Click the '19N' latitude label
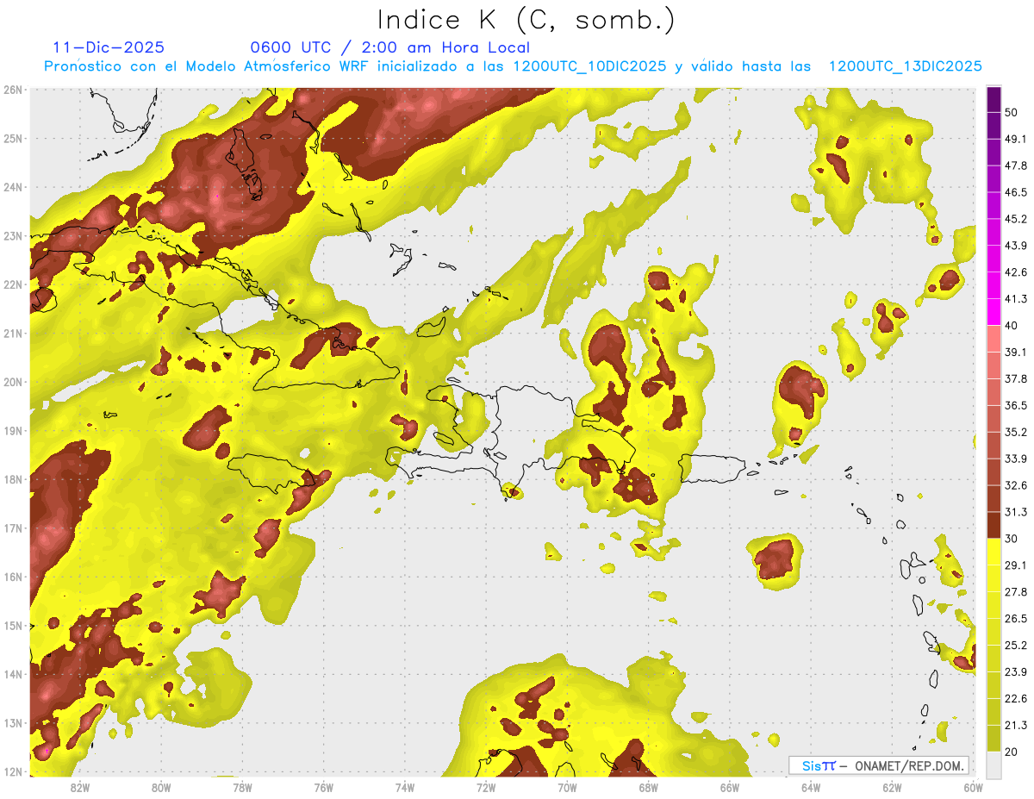 click(13, 431)
